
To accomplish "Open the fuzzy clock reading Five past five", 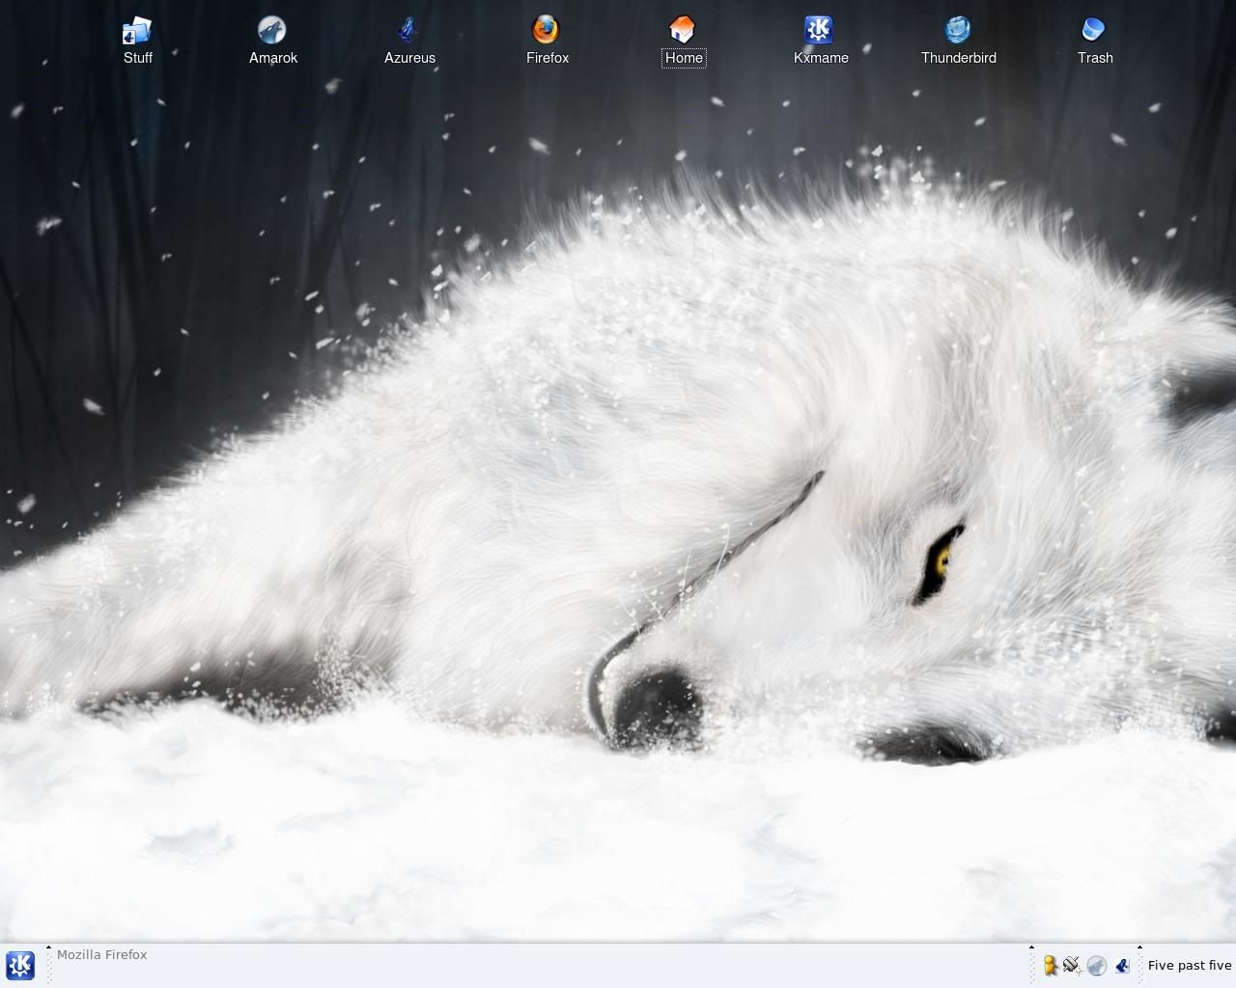I will (x=1190, y=965).
